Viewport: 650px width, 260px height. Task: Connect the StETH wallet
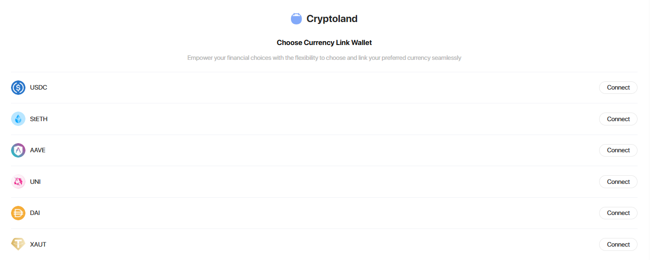(x=618, y=119)
